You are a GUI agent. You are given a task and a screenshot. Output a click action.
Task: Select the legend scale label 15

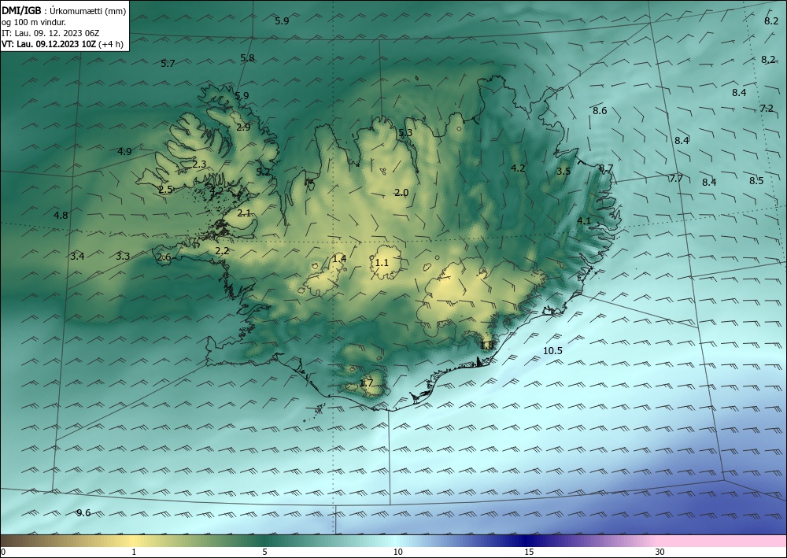coord(529,552)
